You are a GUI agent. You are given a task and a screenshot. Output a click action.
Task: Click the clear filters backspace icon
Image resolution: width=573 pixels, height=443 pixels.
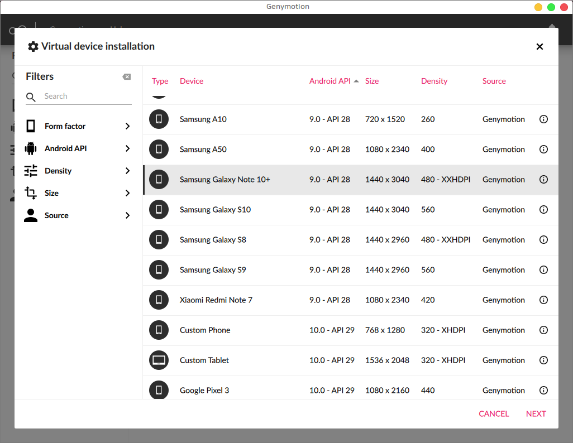(x=127, y=77)
